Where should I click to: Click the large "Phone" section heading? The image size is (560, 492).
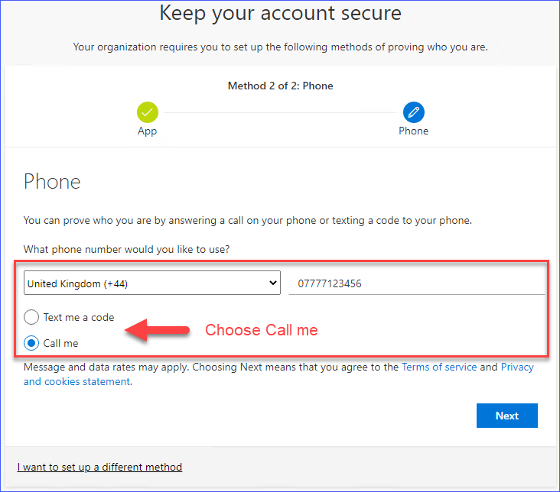pyautogui.click(x=52, y=181)
